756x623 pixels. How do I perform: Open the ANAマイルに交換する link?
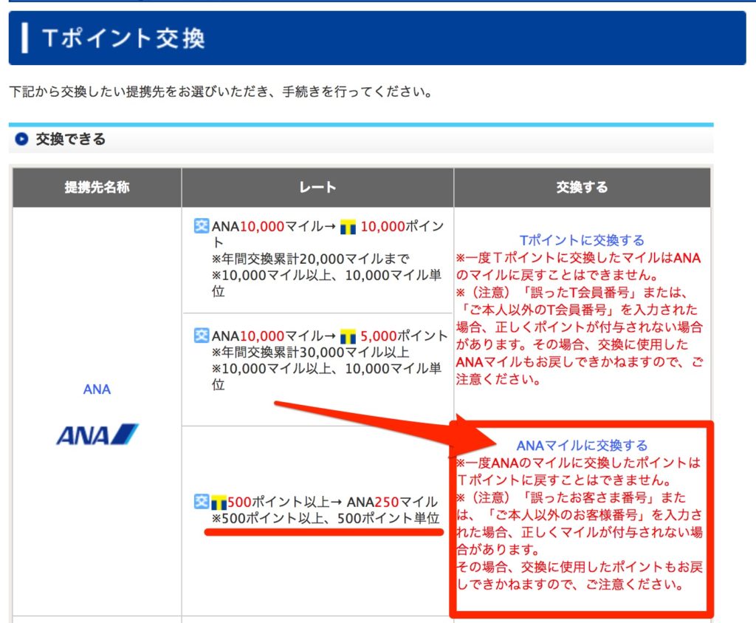[x=582, y=446]
